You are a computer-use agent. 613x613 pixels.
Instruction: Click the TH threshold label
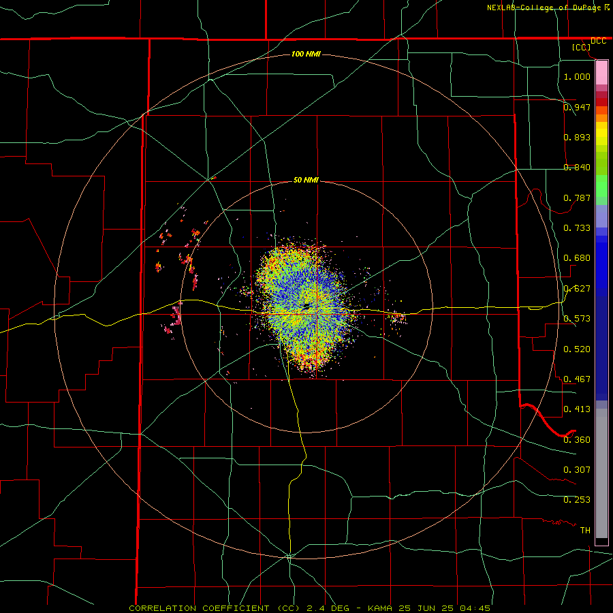pos(585,531)
